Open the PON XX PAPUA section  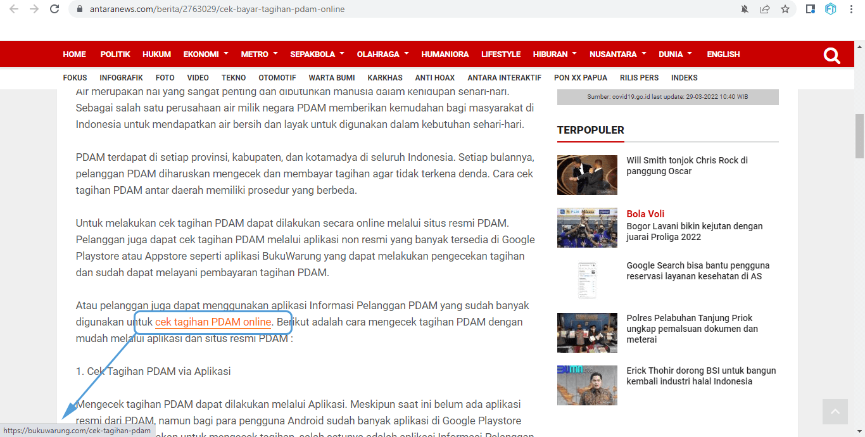pos(581,78)
